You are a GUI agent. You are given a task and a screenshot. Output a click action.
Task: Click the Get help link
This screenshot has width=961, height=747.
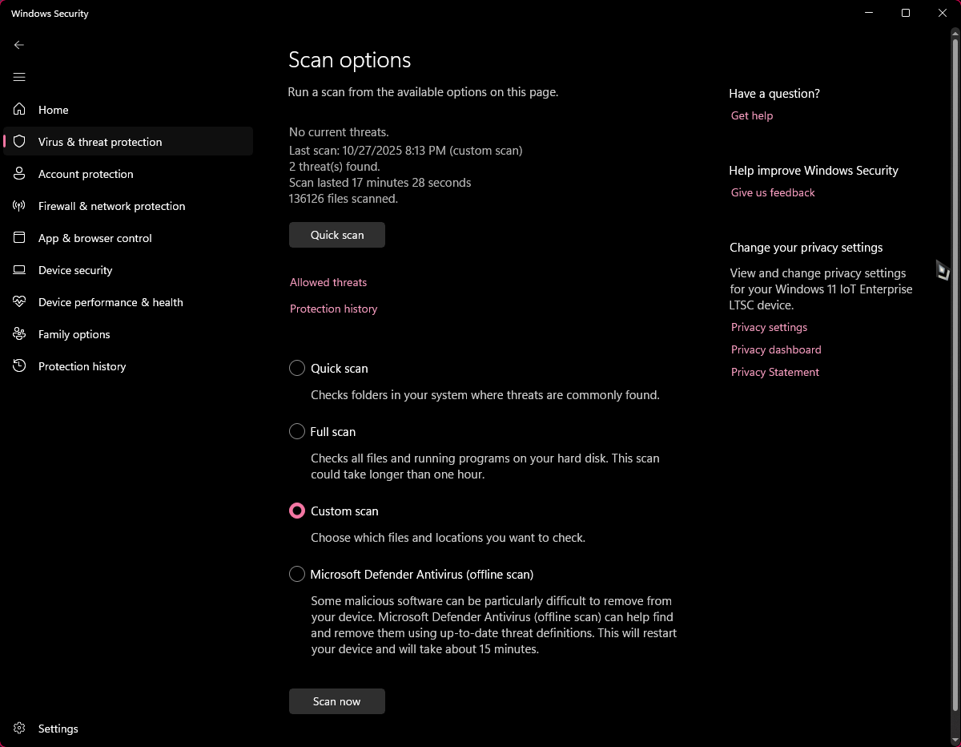point(752,115)
